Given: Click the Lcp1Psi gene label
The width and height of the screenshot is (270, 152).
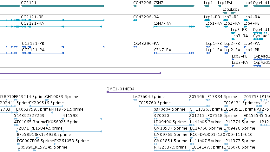Looking at the screenshot, I should pos(225,3).
